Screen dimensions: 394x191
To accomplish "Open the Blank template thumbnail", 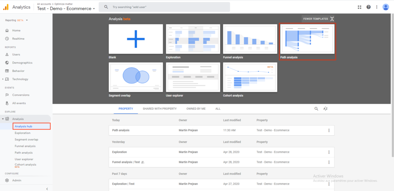I will (x=136, y=39).
